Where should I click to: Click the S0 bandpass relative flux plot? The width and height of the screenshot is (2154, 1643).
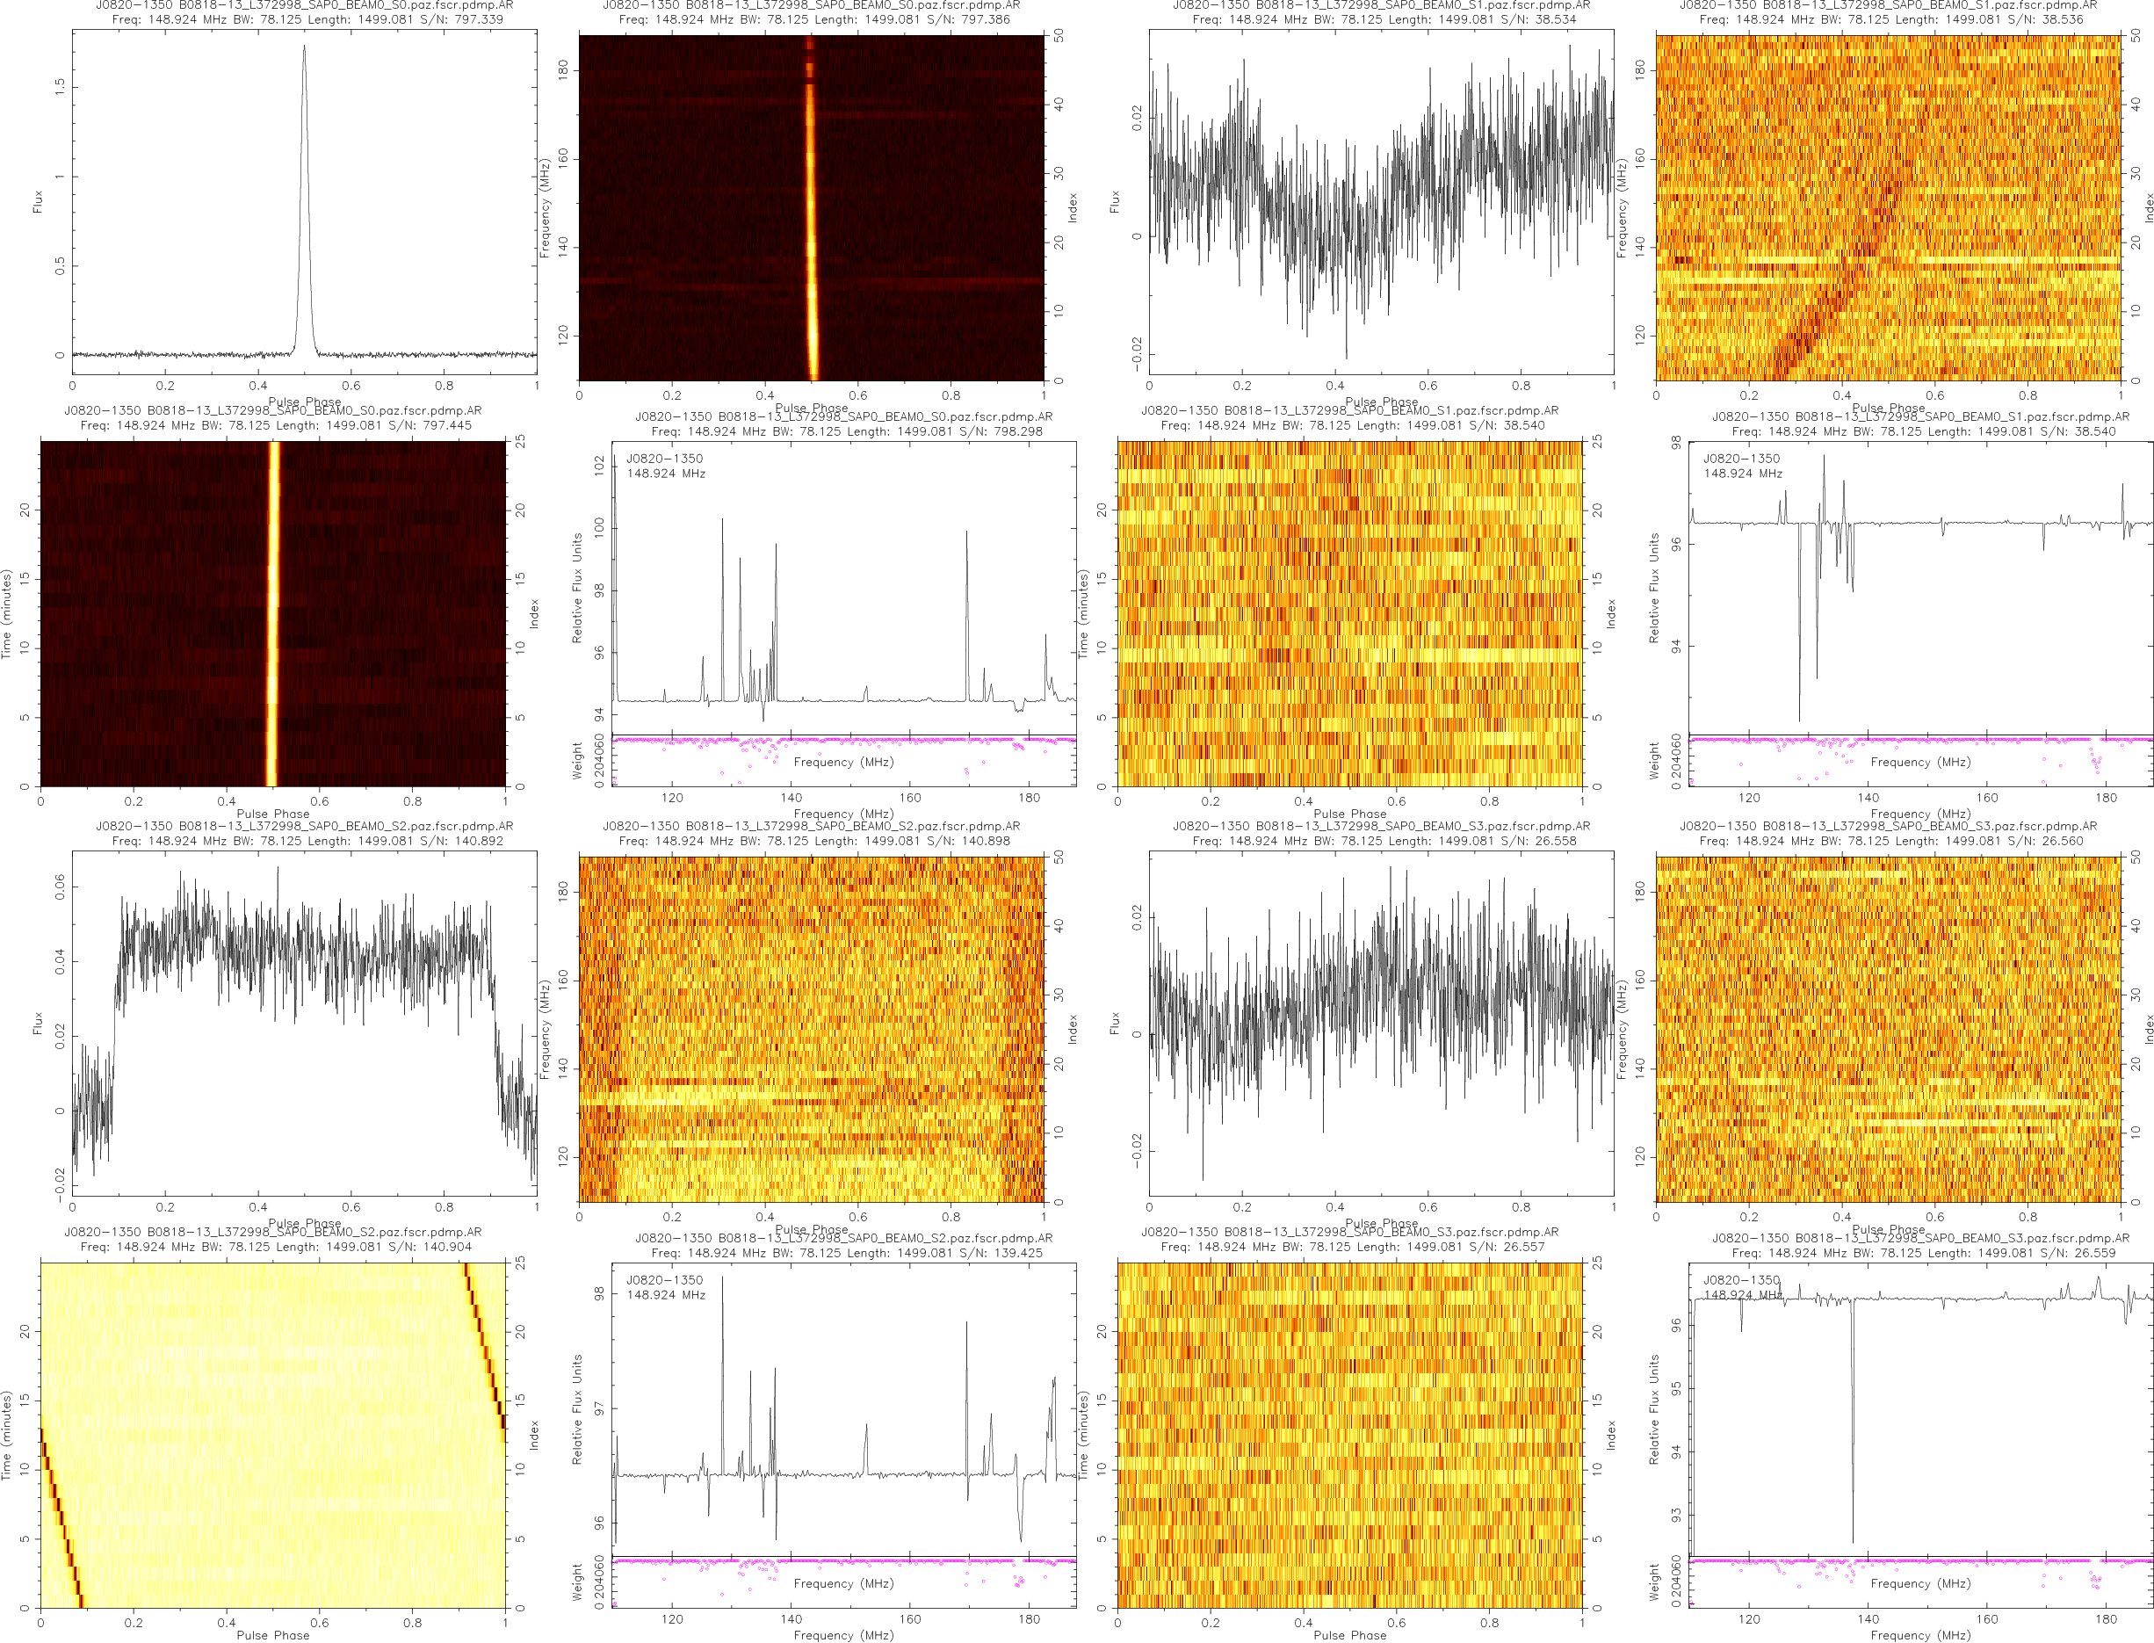point(844,587)
